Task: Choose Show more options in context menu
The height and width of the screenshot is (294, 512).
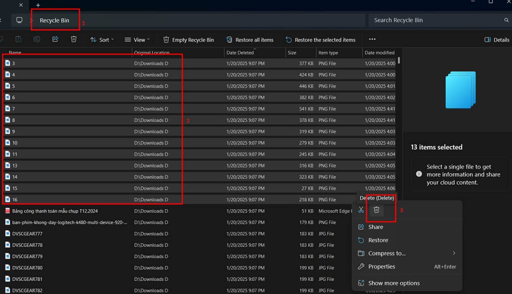Action: click(x=393, y=283)
